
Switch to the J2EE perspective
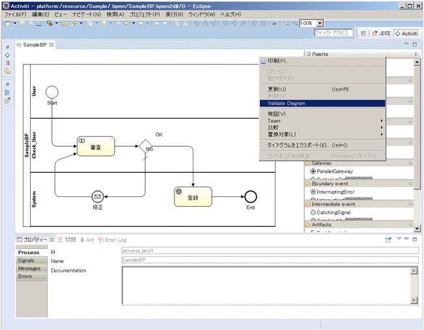click(380, 33)
